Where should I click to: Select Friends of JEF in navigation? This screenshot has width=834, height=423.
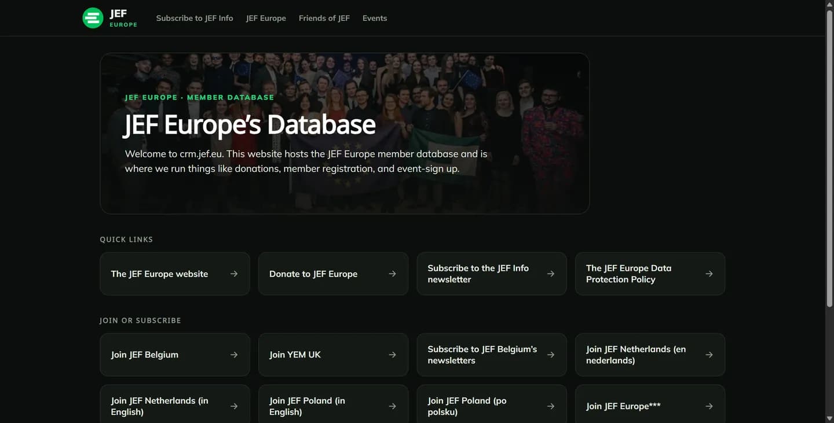[324, 18]
